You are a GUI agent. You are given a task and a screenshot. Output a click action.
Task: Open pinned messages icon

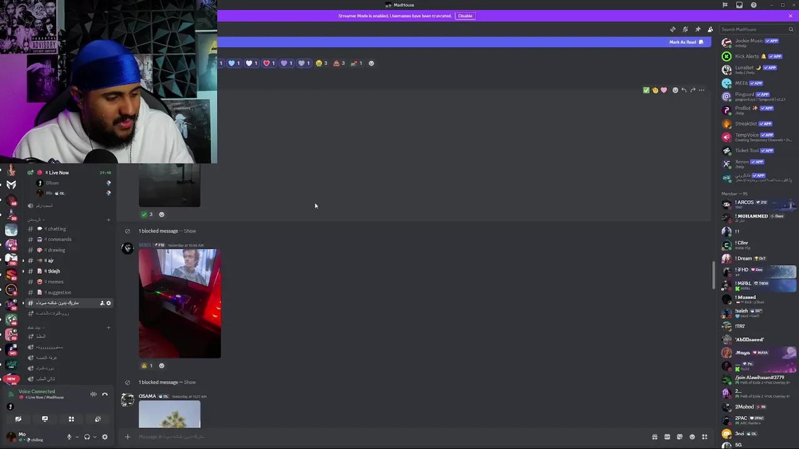point(697,29)
